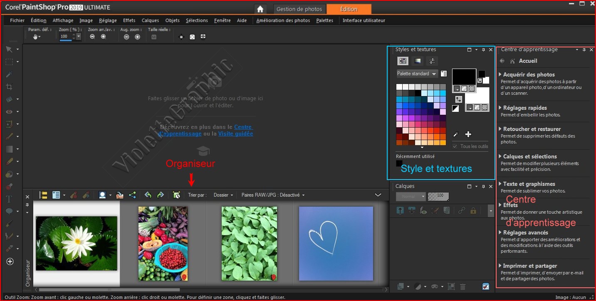
Task: Click the home icon in the title bar
Action: pyautogui.click(x=260, y=9)
